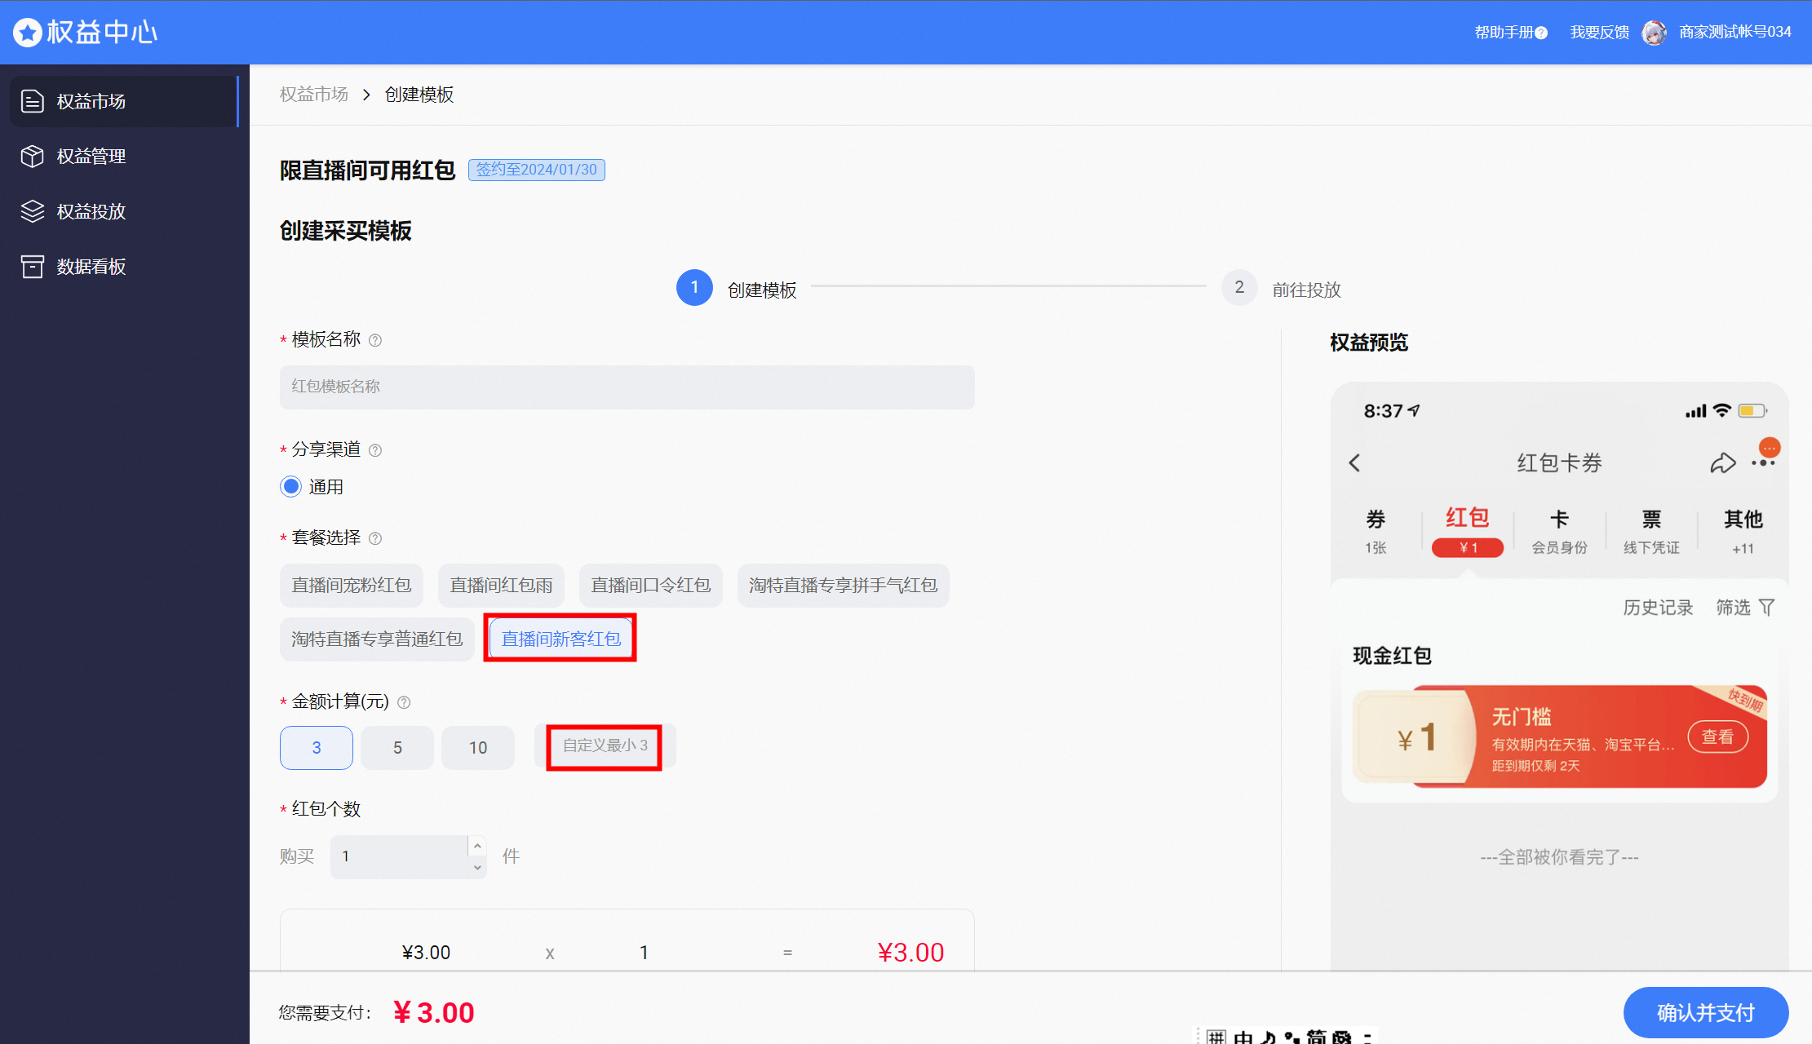Select the 直播间新客红包 package
This screenshot has height=1044, width=1812.
click(x=560, y=639)
